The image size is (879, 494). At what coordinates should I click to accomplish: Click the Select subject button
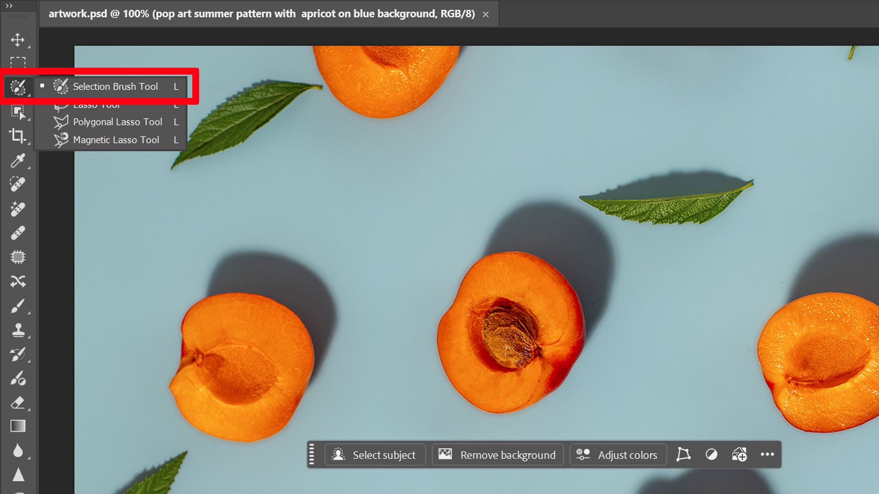coord(375,455)
